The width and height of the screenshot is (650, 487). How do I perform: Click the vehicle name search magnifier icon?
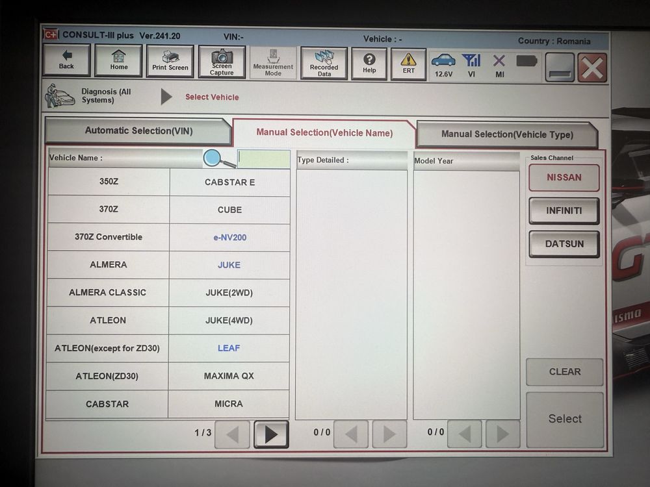pyautogui.click(x=219, y=158)
